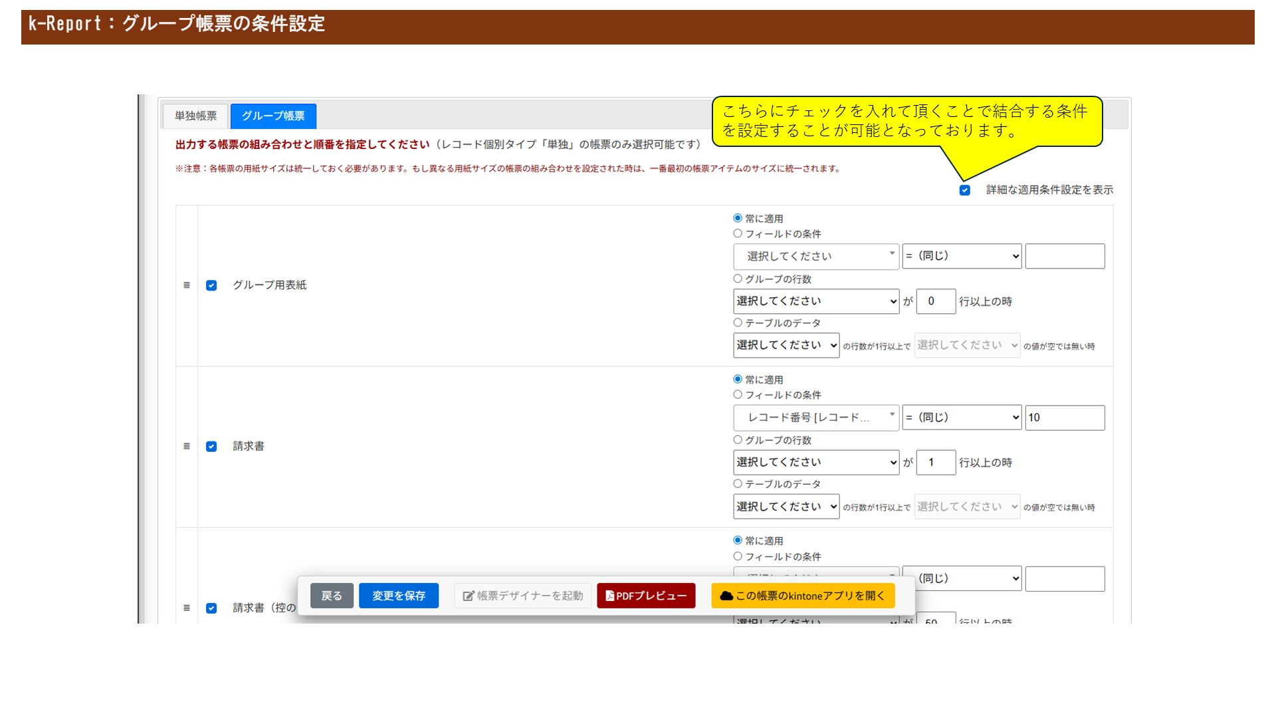
Task: Click the 戻る button
Action: coord(332,596)
